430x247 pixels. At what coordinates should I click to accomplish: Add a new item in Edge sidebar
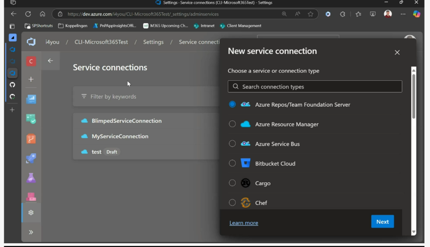tap(12, 110)
